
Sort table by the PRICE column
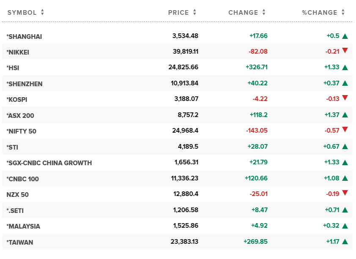pyautogui.click(x=182, y=13)
